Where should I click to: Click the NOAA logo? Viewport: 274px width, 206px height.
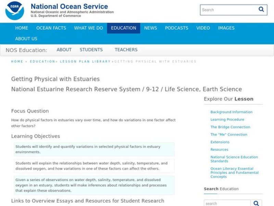point(14,10)
